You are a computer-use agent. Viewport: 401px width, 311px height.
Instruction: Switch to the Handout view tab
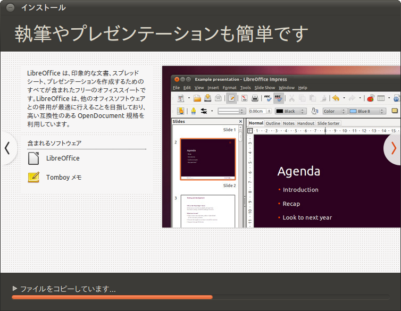pyautogui.click(x=306, y=123)
